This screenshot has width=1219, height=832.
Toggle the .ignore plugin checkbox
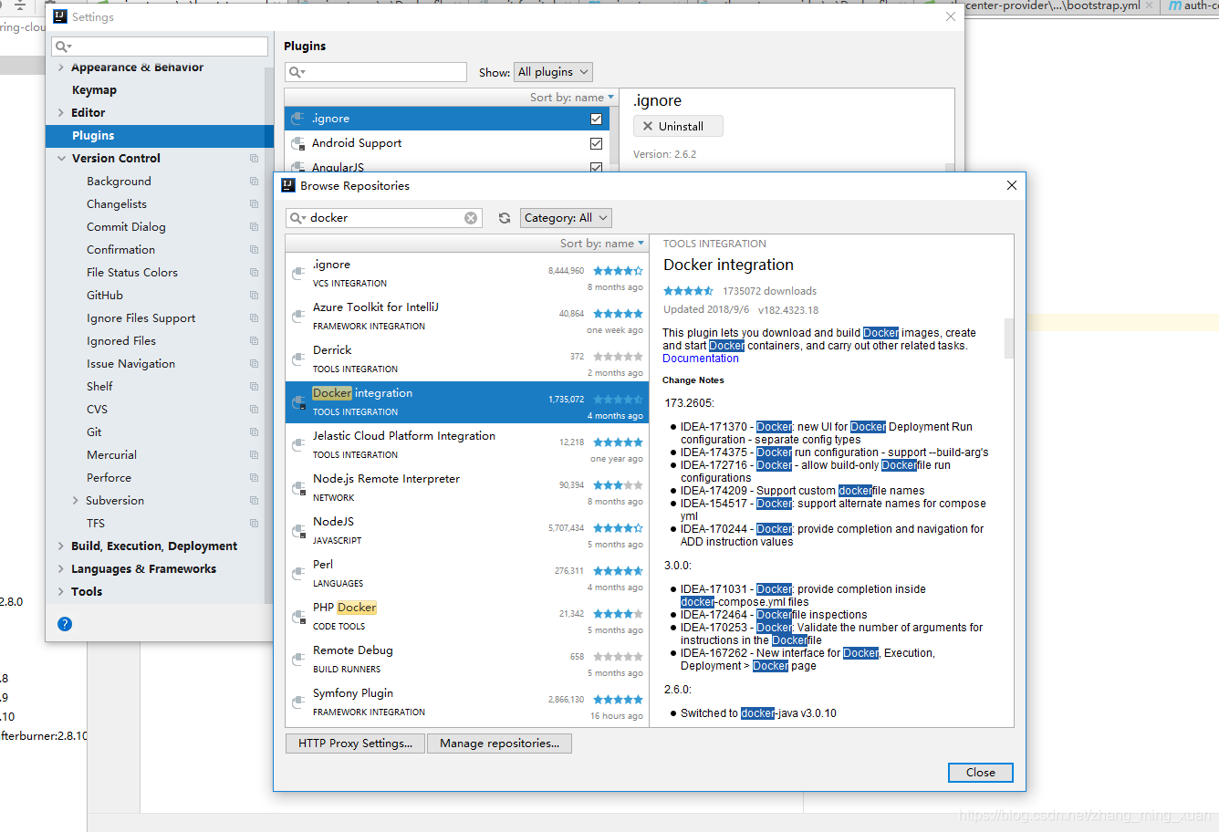tap(596, 119)
